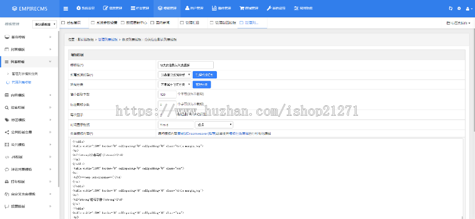Switch to the 国内新闻 tab
The image size is (475, 219).
tap(163, 23)
